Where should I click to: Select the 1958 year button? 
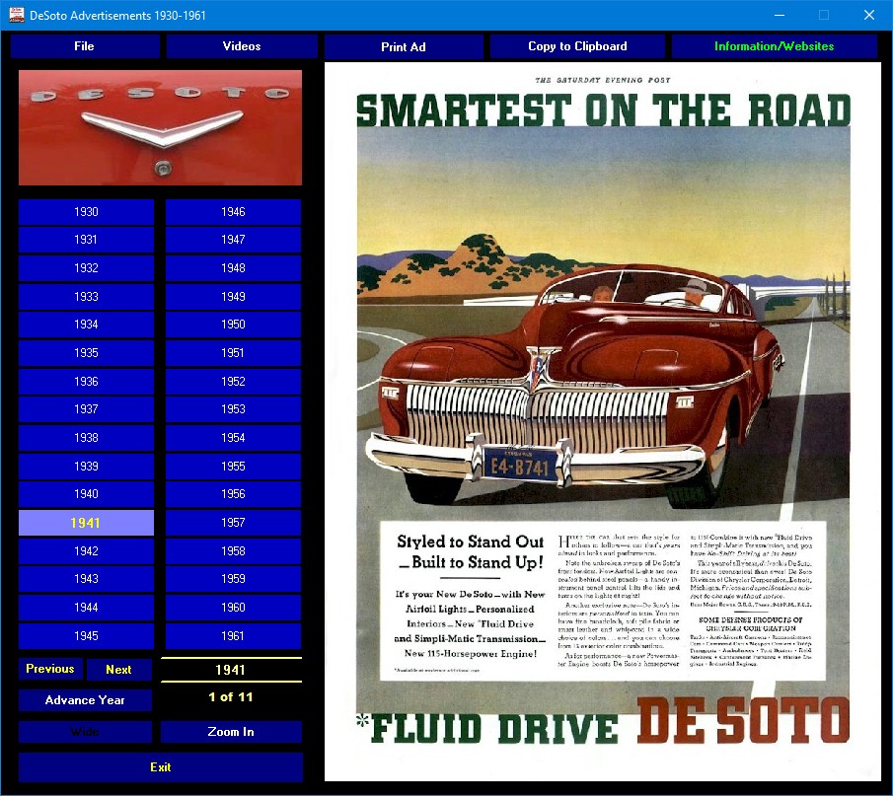(x=233, y=551)
